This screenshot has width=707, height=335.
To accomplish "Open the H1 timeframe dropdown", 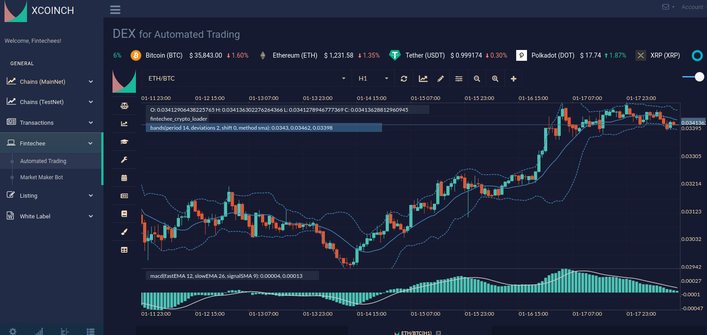I will 373,79.
